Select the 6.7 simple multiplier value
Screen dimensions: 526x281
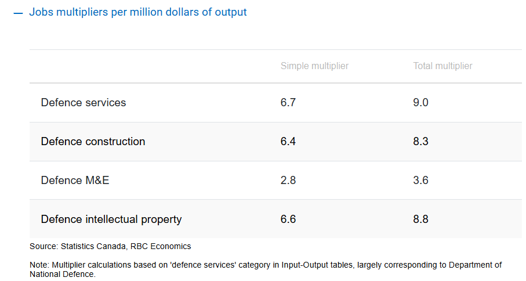point(288,103)
